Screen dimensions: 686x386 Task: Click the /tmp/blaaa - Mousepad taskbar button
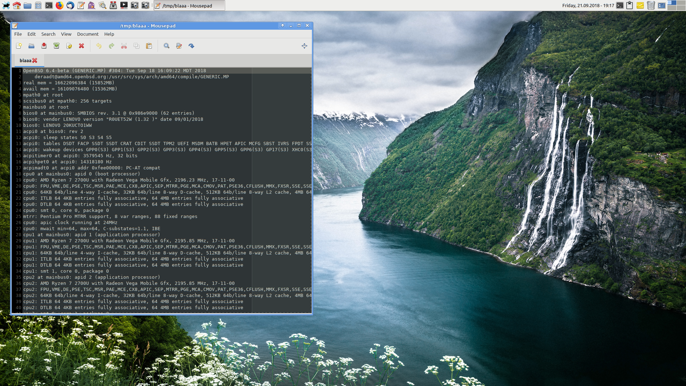[189, 6]
